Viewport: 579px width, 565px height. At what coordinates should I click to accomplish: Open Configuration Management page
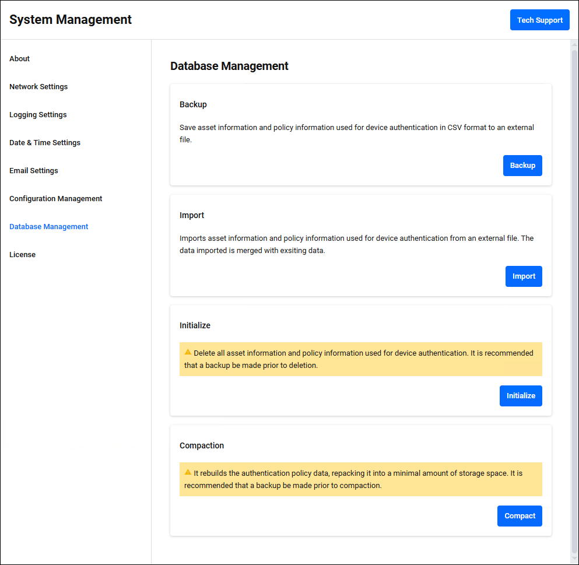click(56, 199)
